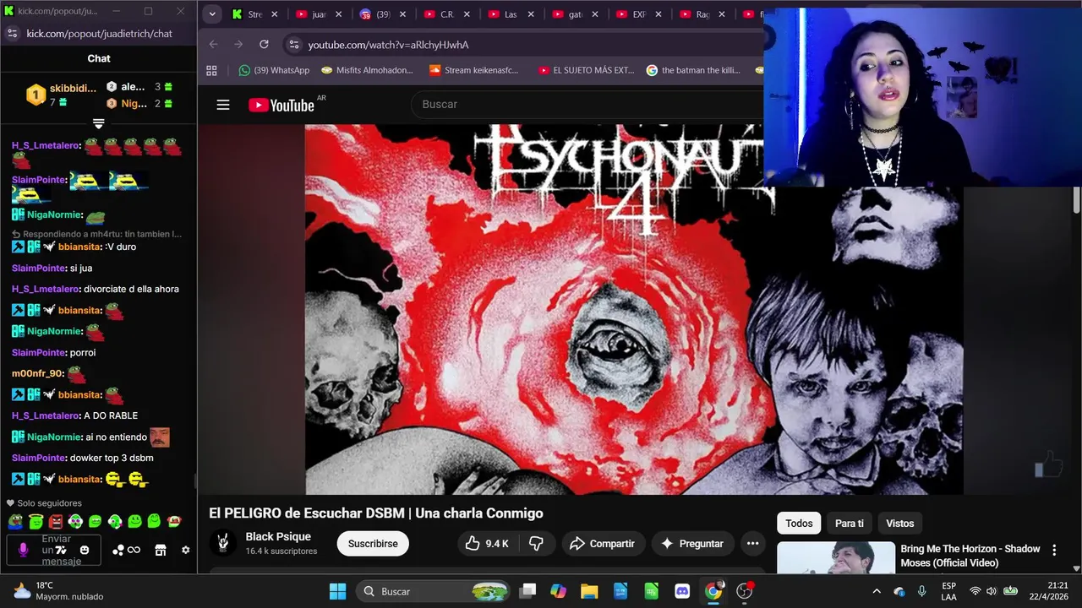Open the bookmarks apps grid icon
1082x608 pixels.
[x=211, y=70]
